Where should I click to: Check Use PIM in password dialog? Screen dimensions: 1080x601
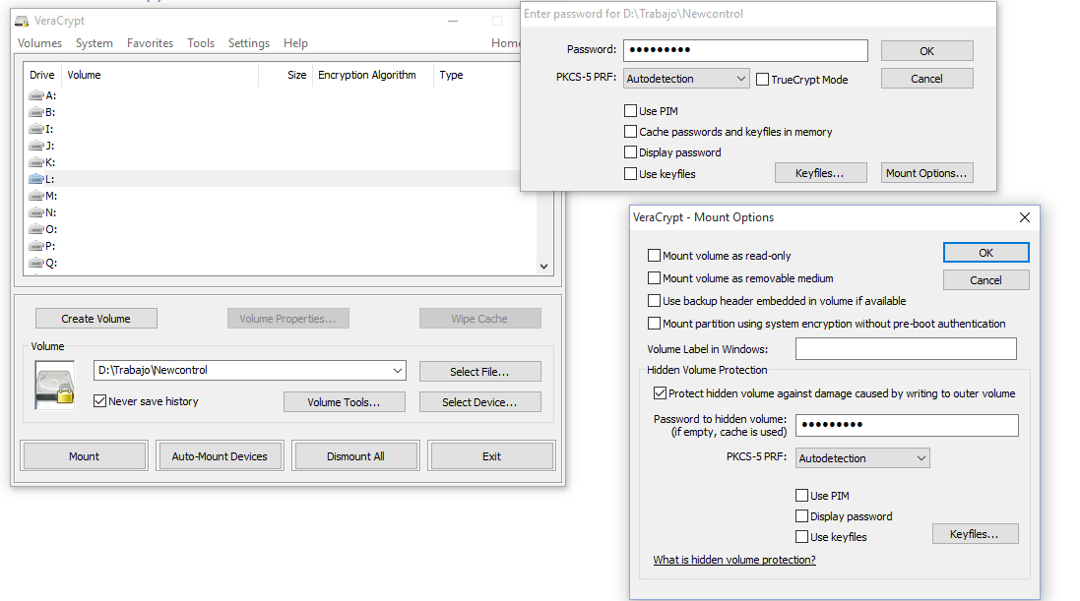630,111
